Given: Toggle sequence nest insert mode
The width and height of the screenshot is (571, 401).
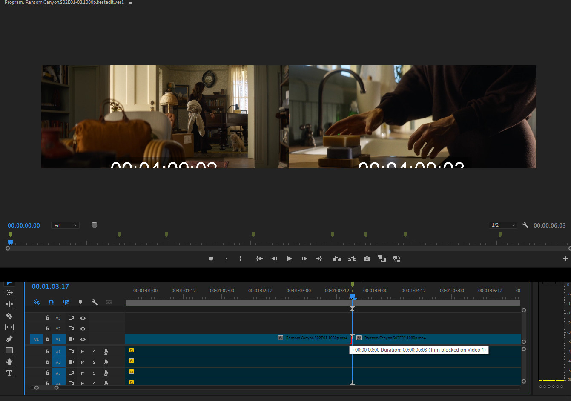Looking at the screenshot, I should [37, 302].
